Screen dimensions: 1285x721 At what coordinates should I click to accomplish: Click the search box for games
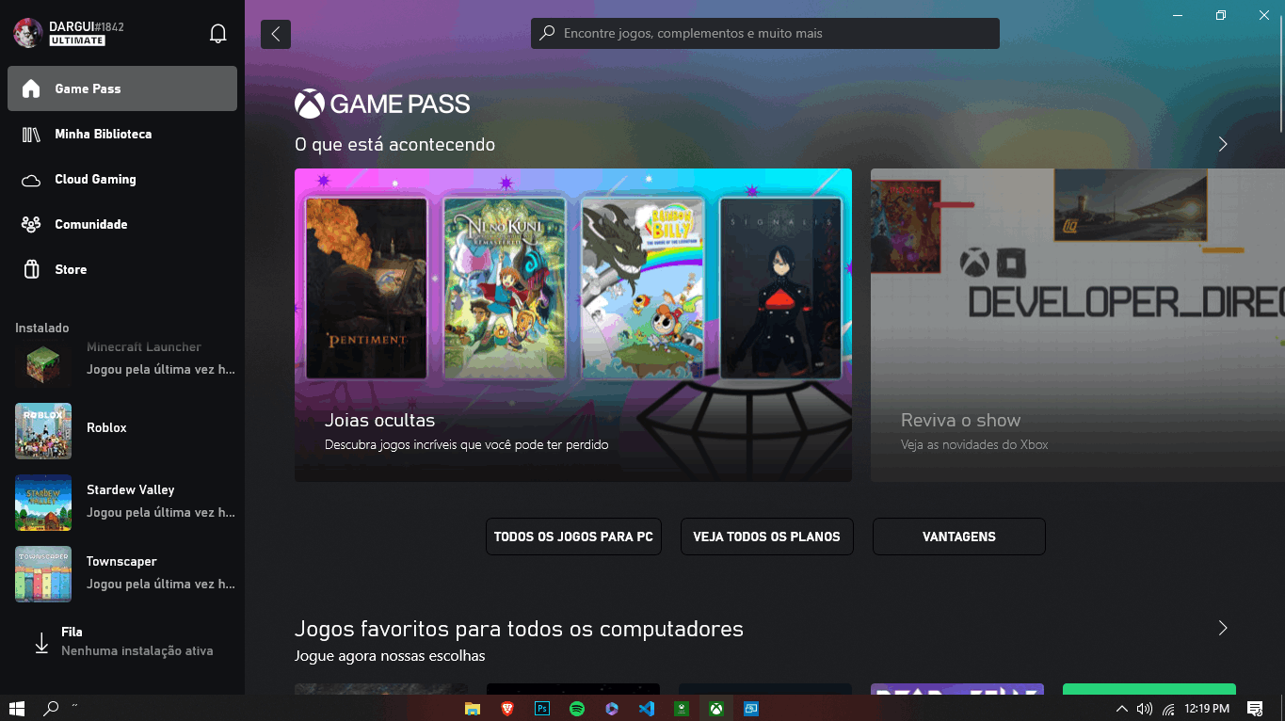pyautogui.click(x=764, y=33)
